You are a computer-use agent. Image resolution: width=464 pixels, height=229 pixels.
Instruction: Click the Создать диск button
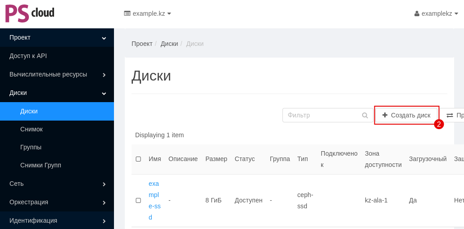406,115
